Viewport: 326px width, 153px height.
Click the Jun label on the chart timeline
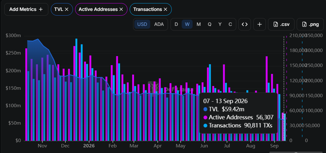(204, 146)
